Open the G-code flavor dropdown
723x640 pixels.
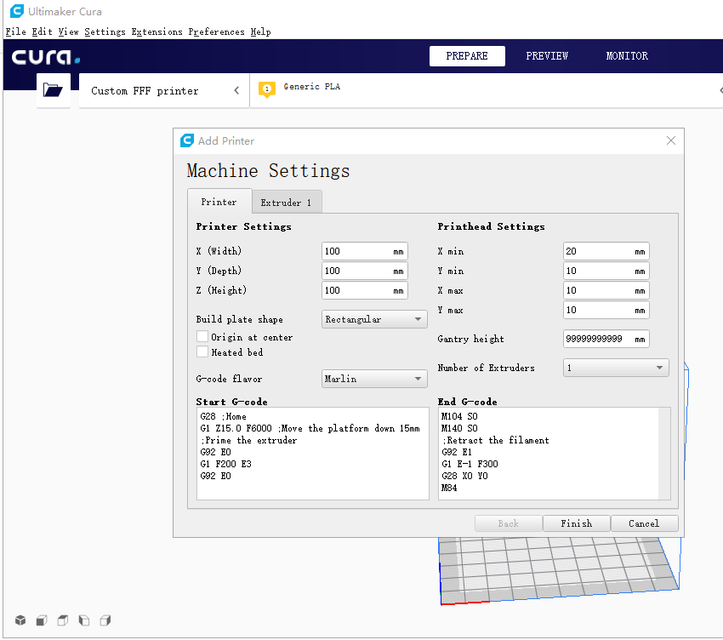point(374,379)
